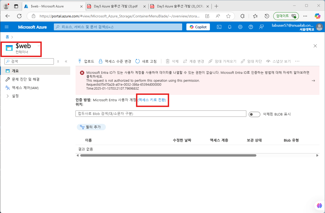Image resolution: width=325 pixels, height=213 pixels.
Task: Click the 홈 breadcrumb link
Action: point(7,37)
